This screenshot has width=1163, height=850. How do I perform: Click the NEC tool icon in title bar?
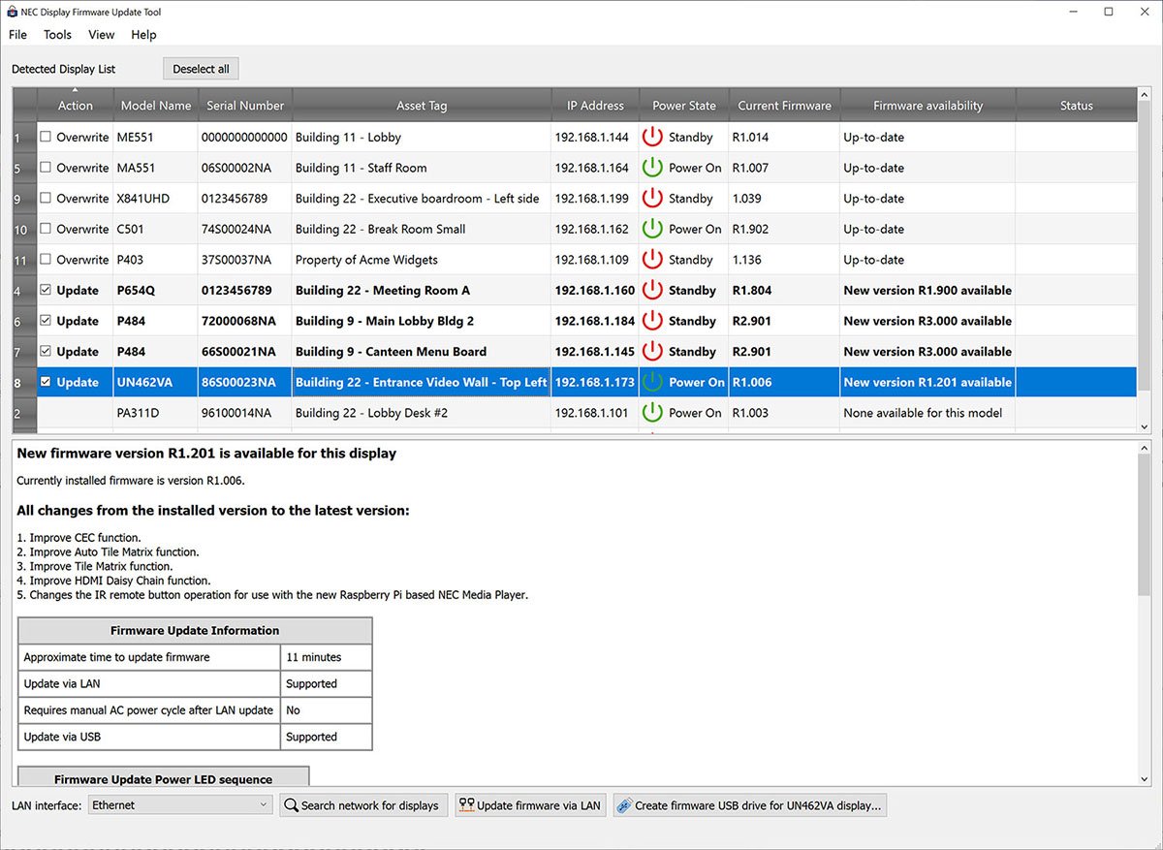point(12,11)
